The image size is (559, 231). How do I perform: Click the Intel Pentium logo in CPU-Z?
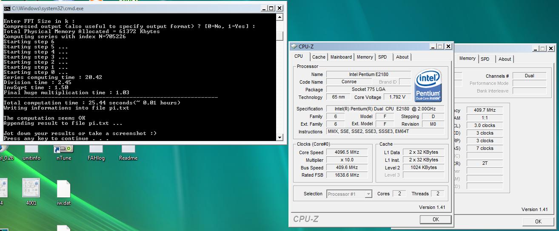coord(429,85)
